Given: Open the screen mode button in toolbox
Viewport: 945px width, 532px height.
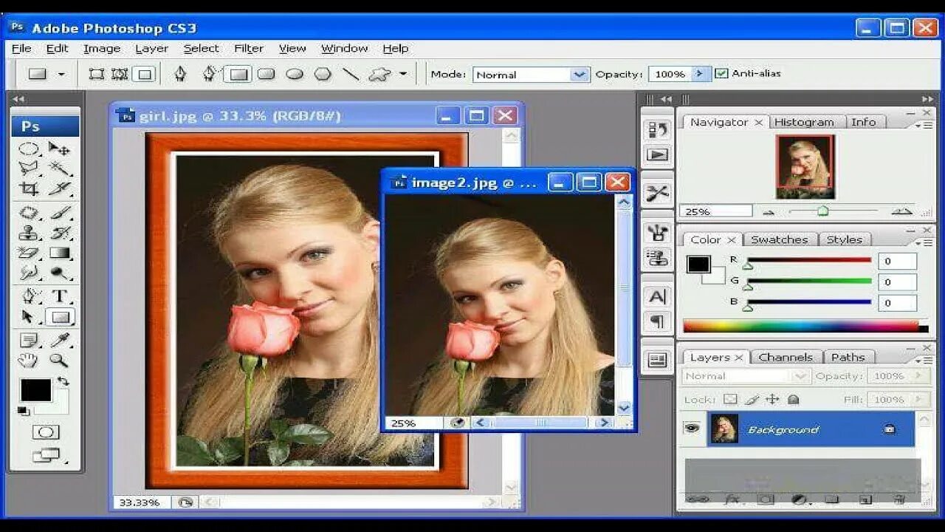Looking at the screenshot, I should 46,456.
